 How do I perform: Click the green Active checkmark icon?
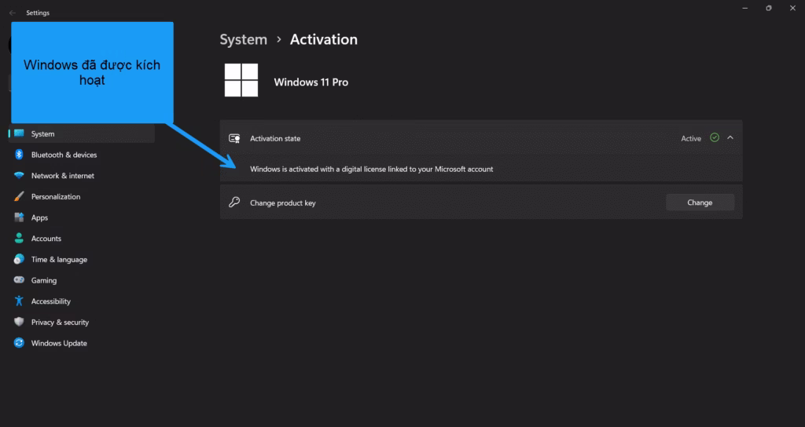click(x=714, y=137)
